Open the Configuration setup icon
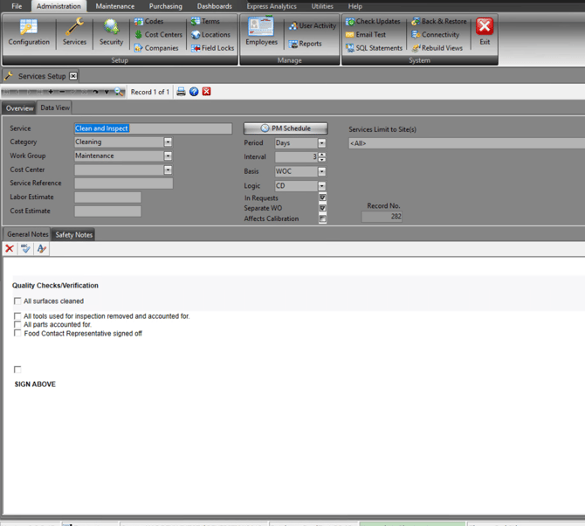585x526 pixels. click(x=29, y=33)
